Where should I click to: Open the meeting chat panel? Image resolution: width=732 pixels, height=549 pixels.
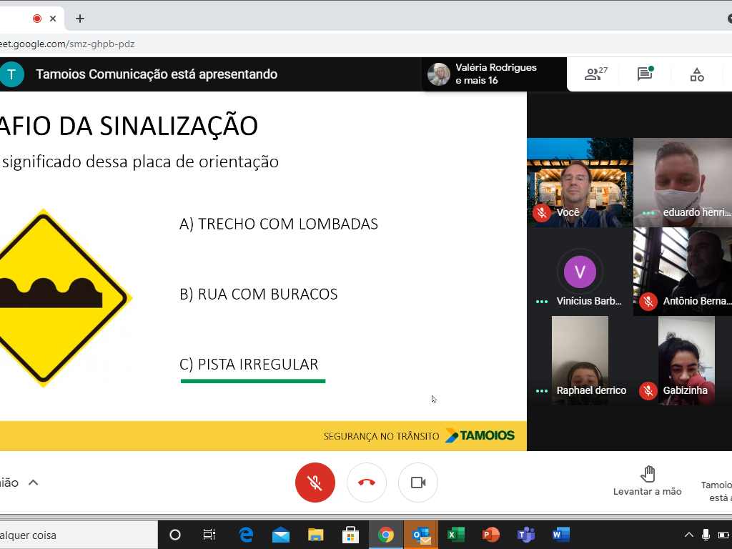click(645, 74)
